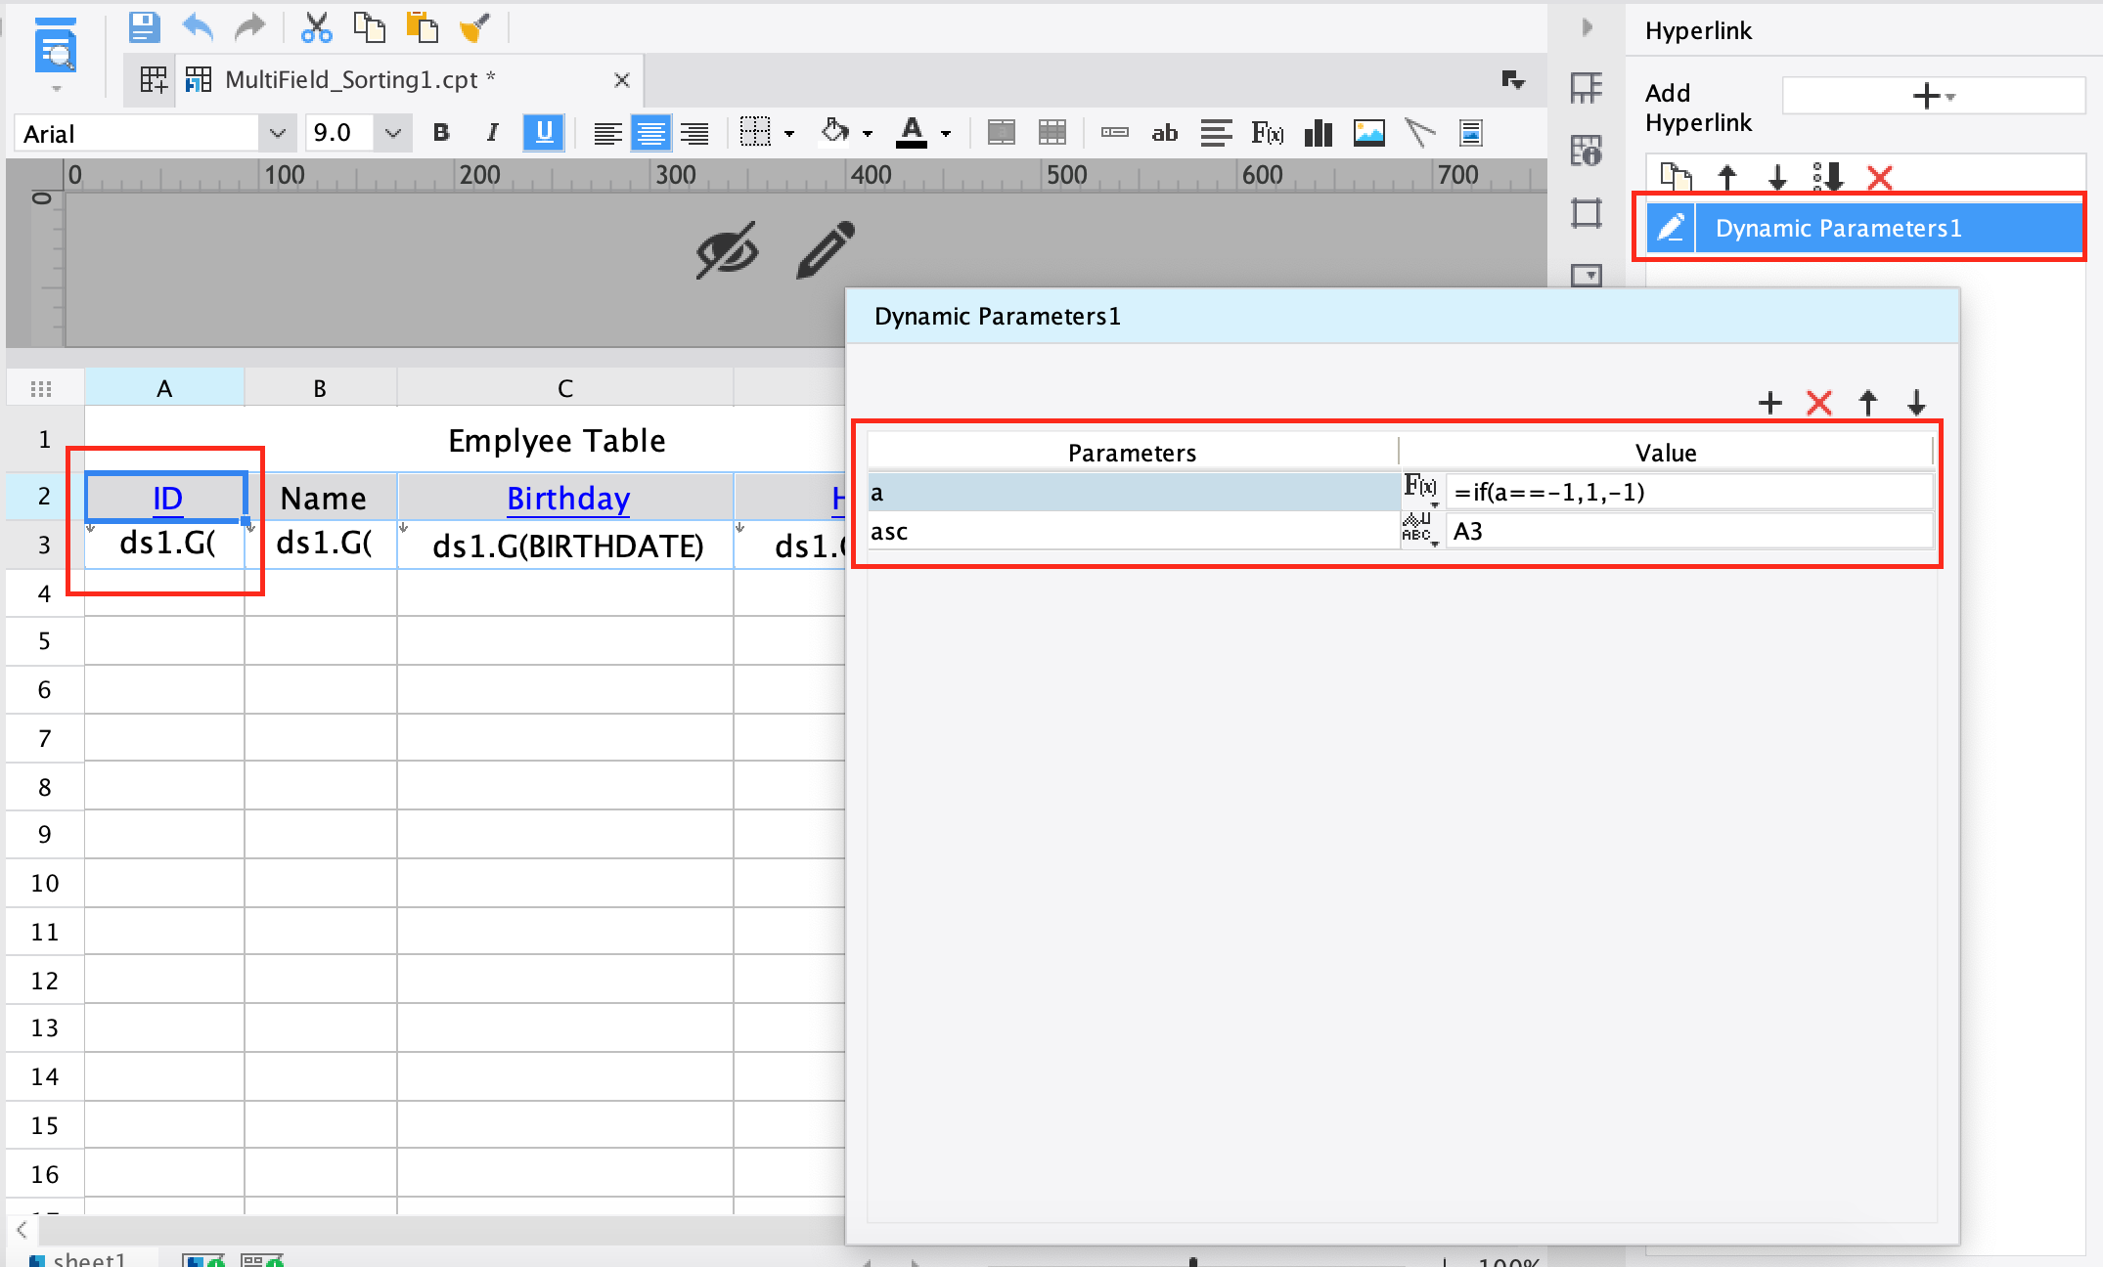The width and height of the screenshot is (2103, 1267).
Task: Delete the hyperlink using the red X icon
Action: click(1880, 178)
